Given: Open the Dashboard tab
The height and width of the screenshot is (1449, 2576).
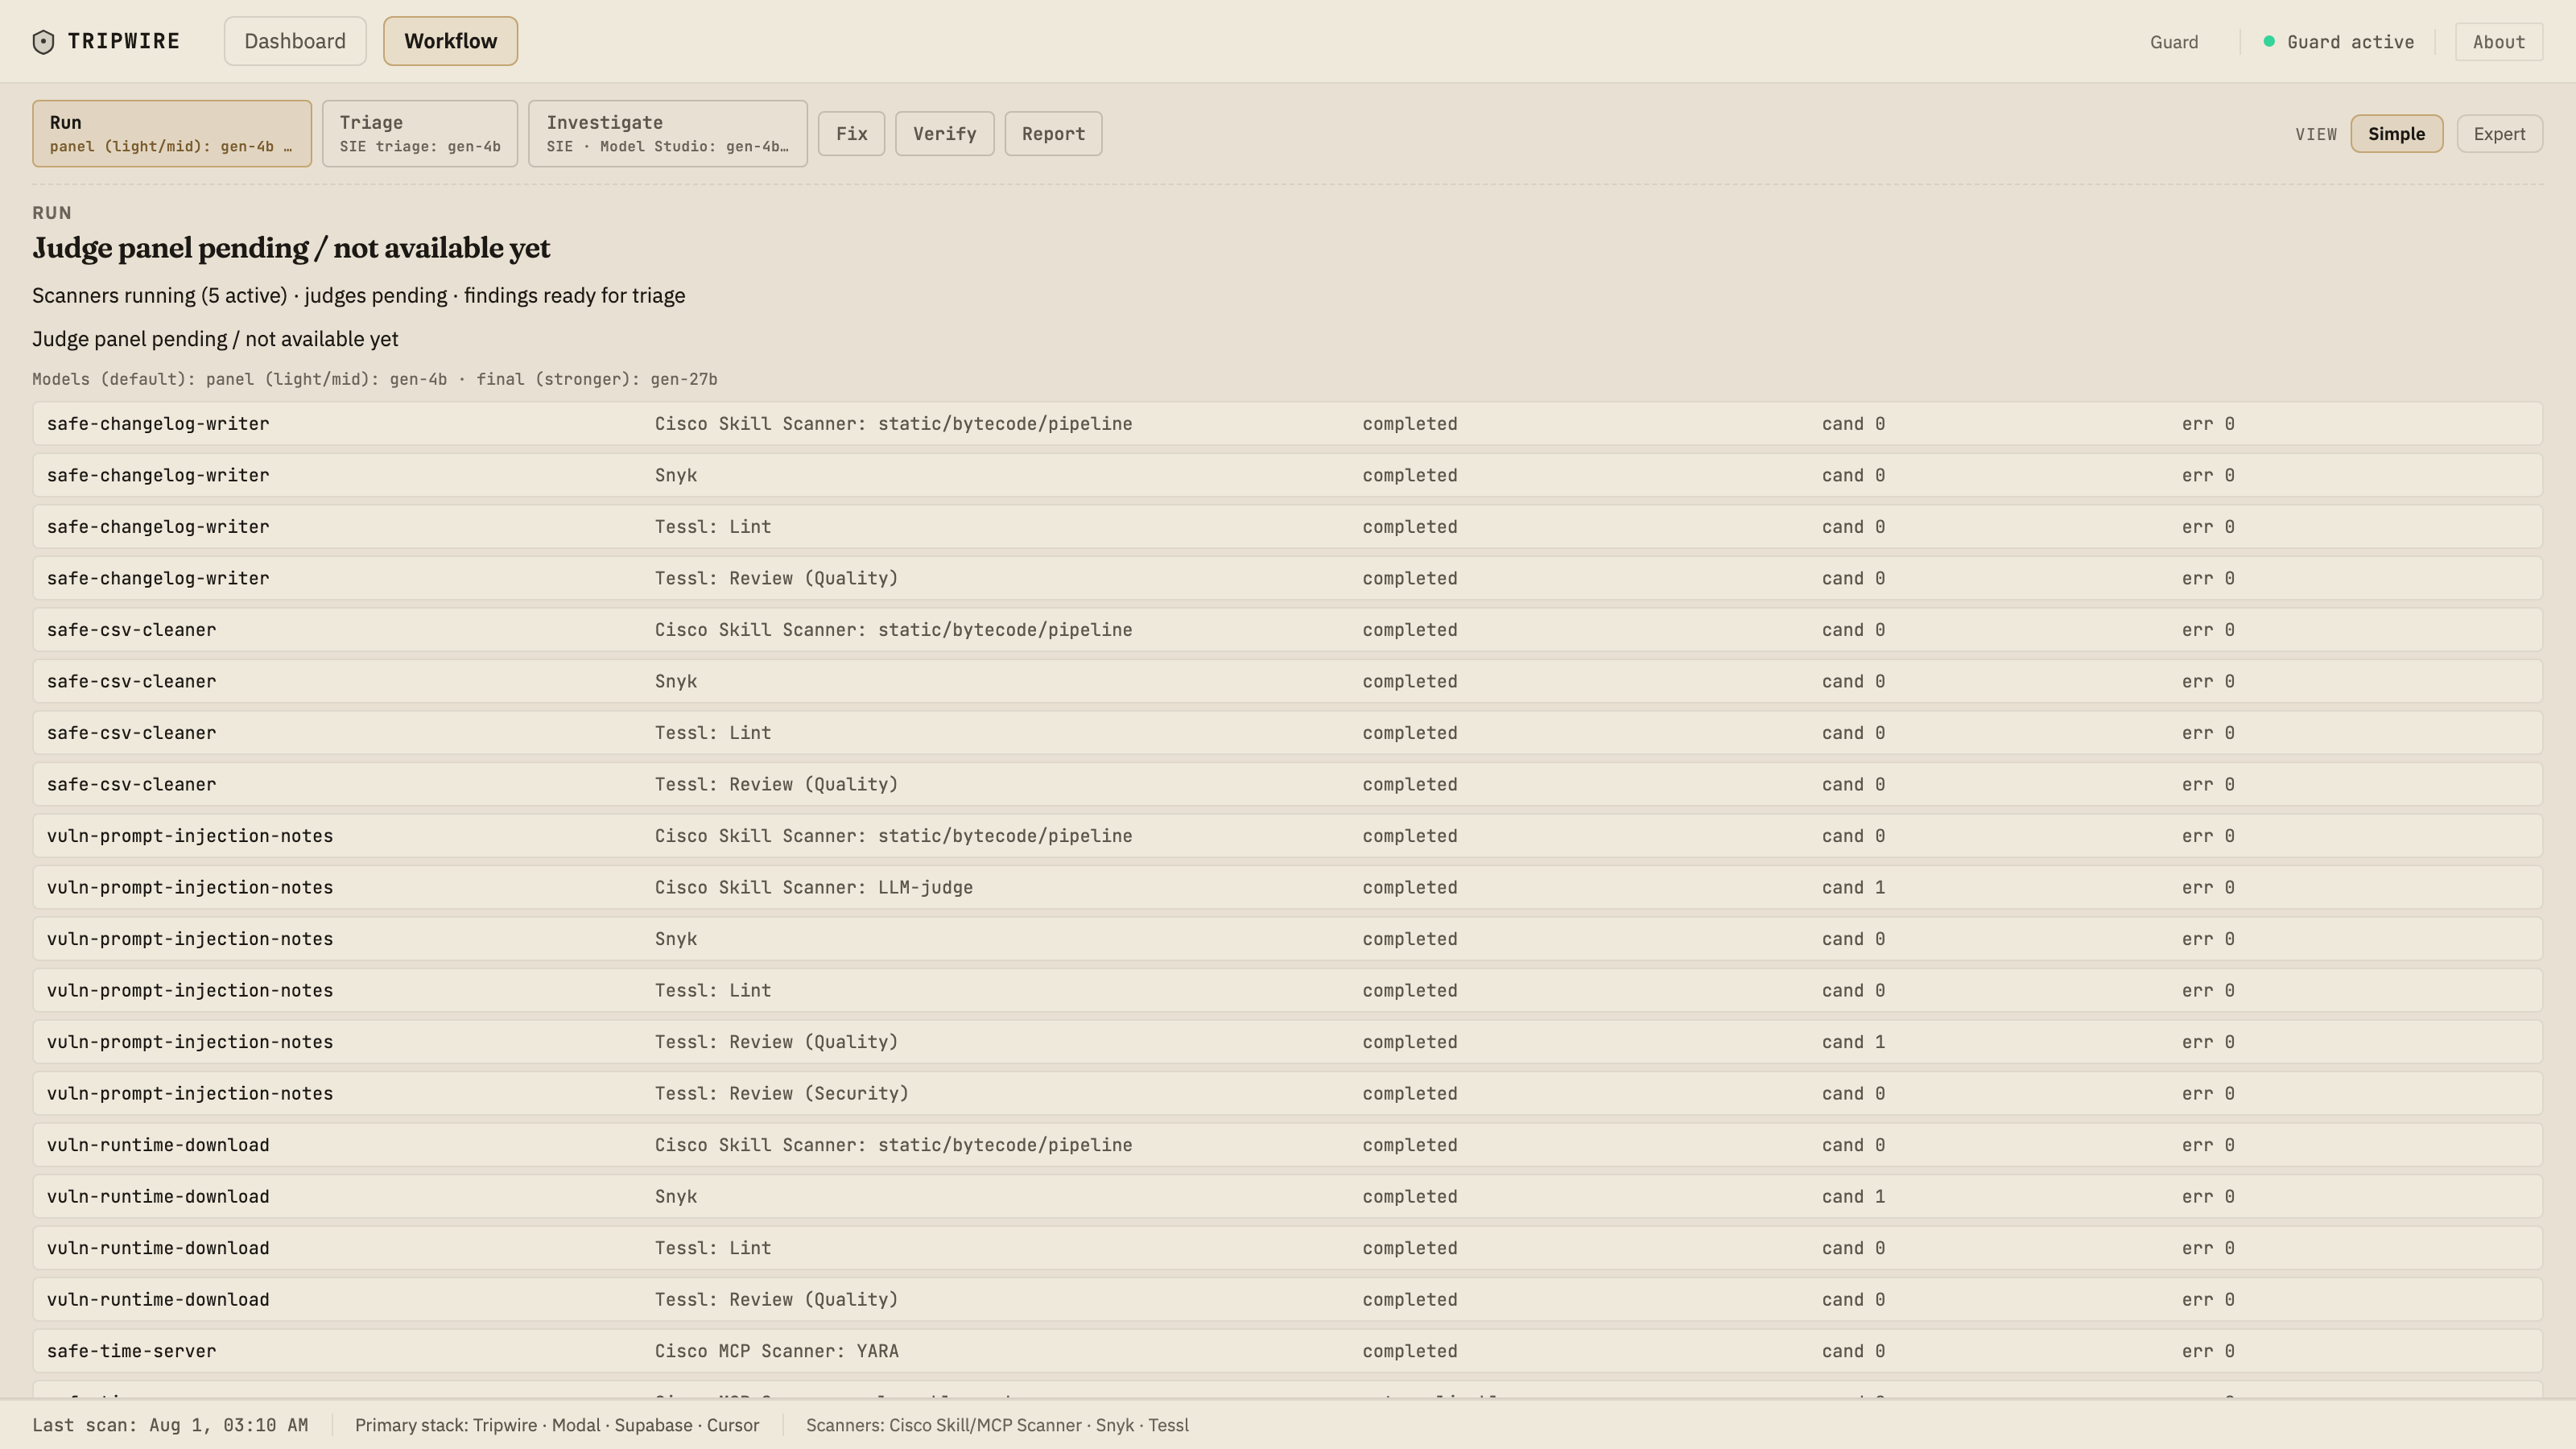Looking at the screenshot, I should click(295, 41).
